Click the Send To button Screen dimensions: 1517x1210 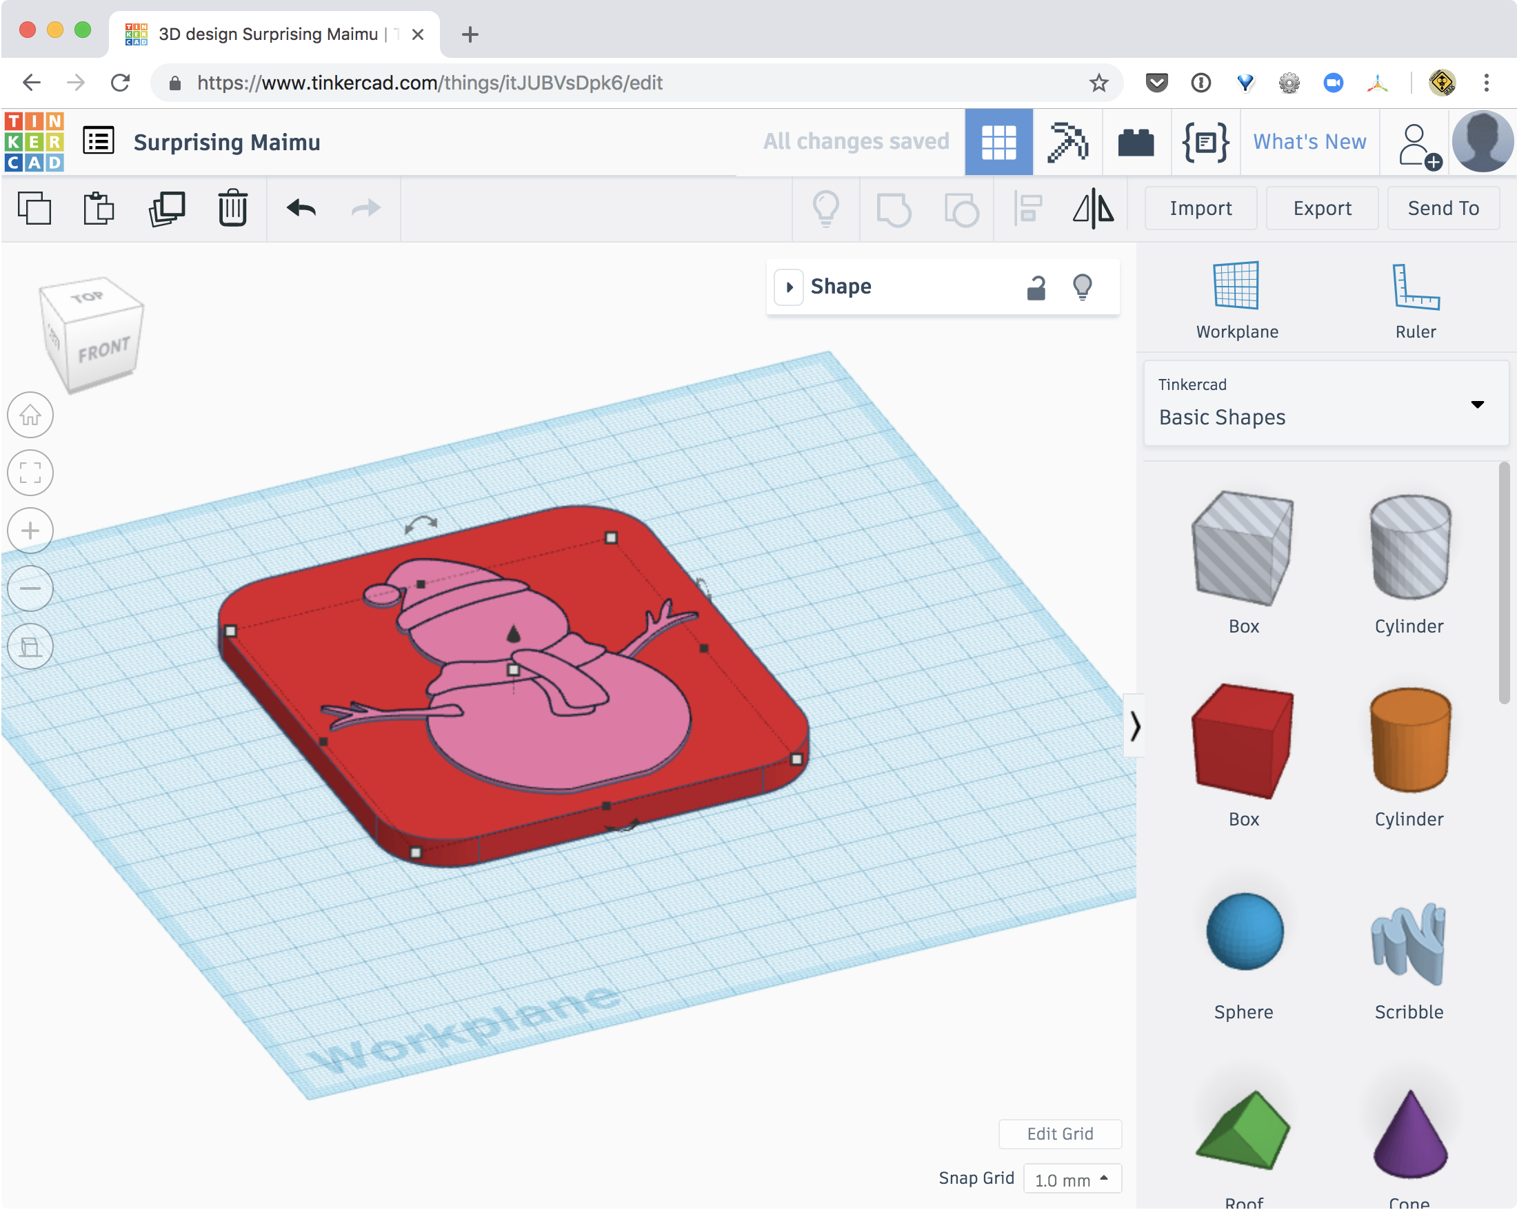tap(1442, 207)
